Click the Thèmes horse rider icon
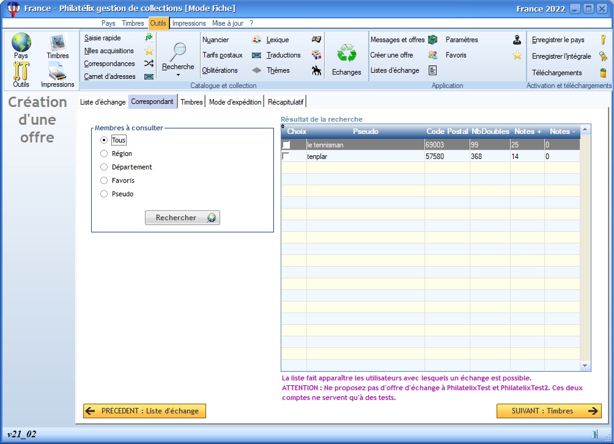The height and width of the screenshot is (444, 614). pyautogui.click(x=316, y=70)
